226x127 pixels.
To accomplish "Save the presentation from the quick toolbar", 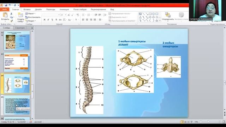I will point(6,5).
